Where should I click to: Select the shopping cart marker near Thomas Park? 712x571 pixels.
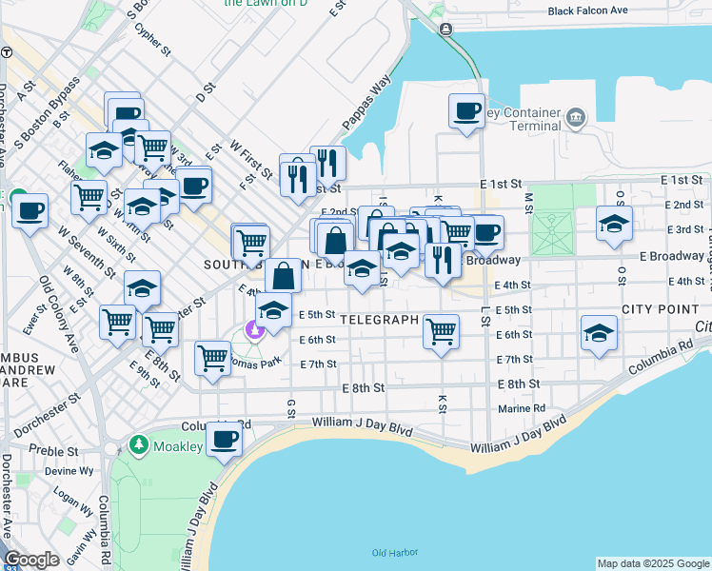(212, 359)
